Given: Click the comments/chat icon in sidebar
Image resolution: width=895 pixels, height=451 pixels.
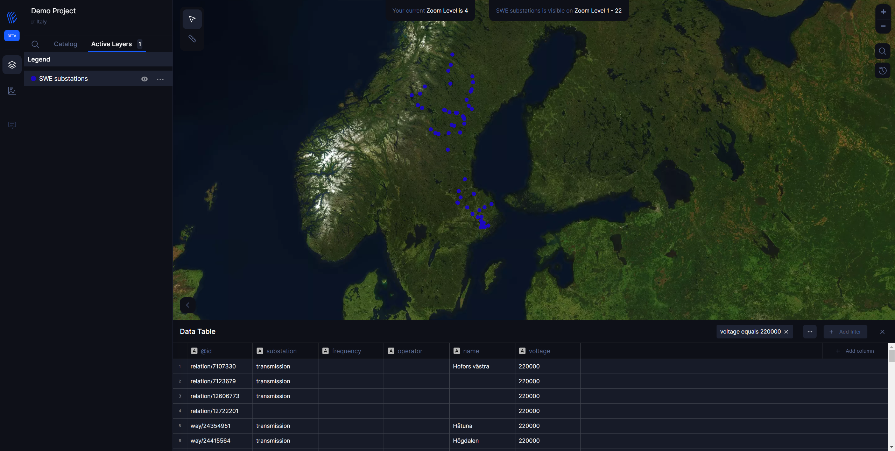Looking at the screenshot, I should [12, 125].
